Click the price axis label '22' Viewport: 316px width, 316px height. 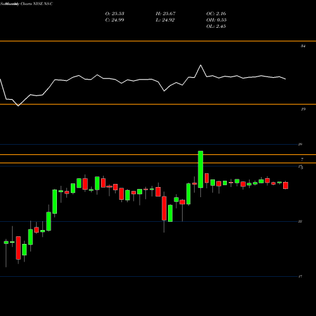click(x=300, y=221)
